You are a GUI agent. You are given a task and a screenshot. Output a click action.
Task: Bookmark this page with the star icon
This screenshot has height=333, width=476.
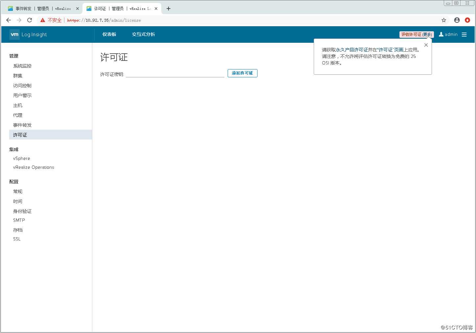click(x=444, y=20)
